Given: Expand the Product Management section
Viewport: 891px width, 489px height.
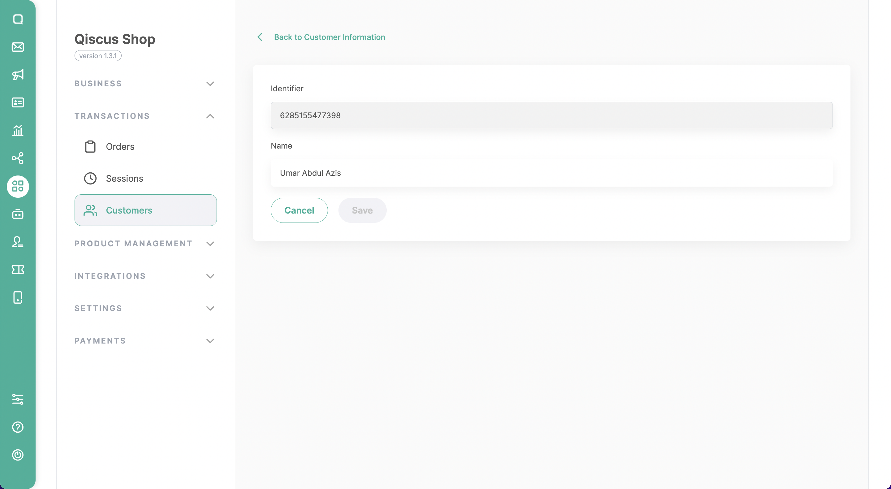Looking at the screenshot, I should 210,244.
